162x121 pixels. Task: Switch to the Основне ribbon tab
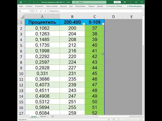29,6
